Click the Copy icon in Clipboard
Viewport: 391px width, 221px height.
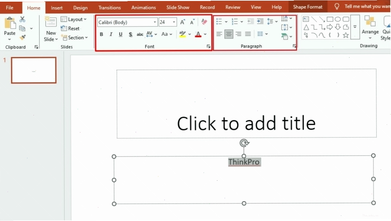click(x=22, y=28)
